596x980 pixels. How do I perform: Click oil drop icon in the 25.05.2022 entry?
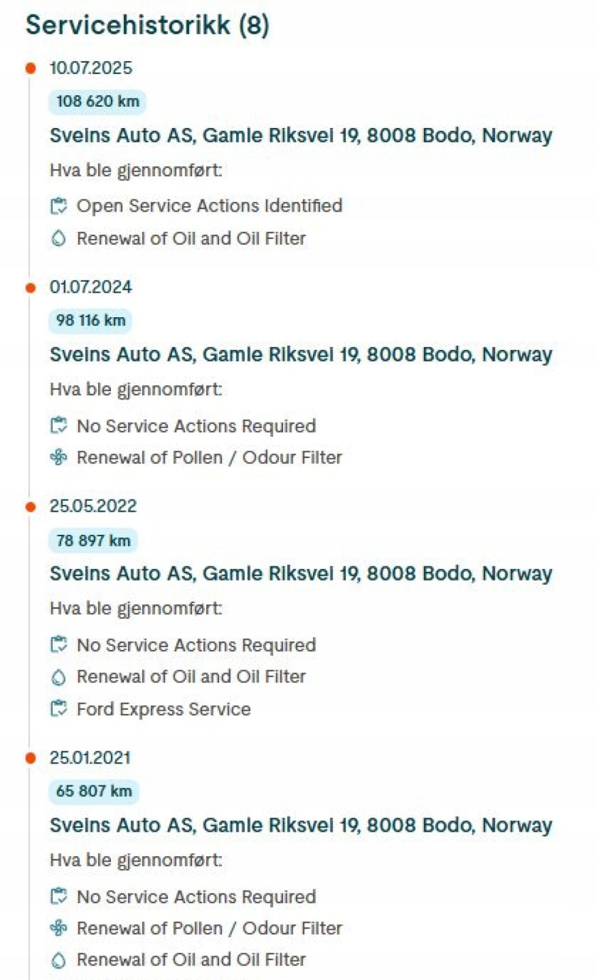[x=59, y=677]
